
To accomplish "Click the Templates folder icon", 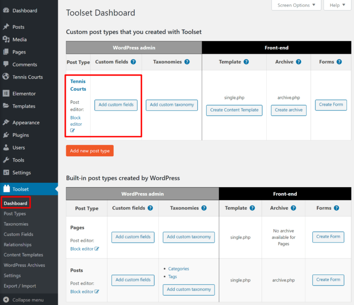I will pyautogui.click(x=6, y=106).
